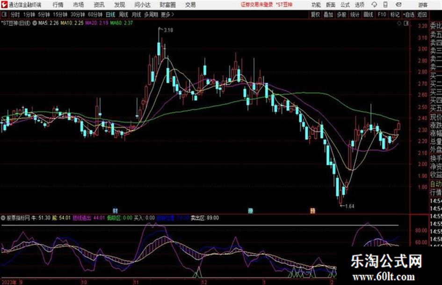Click the 牛: 51.30 indicator value

tap(41, 218)
